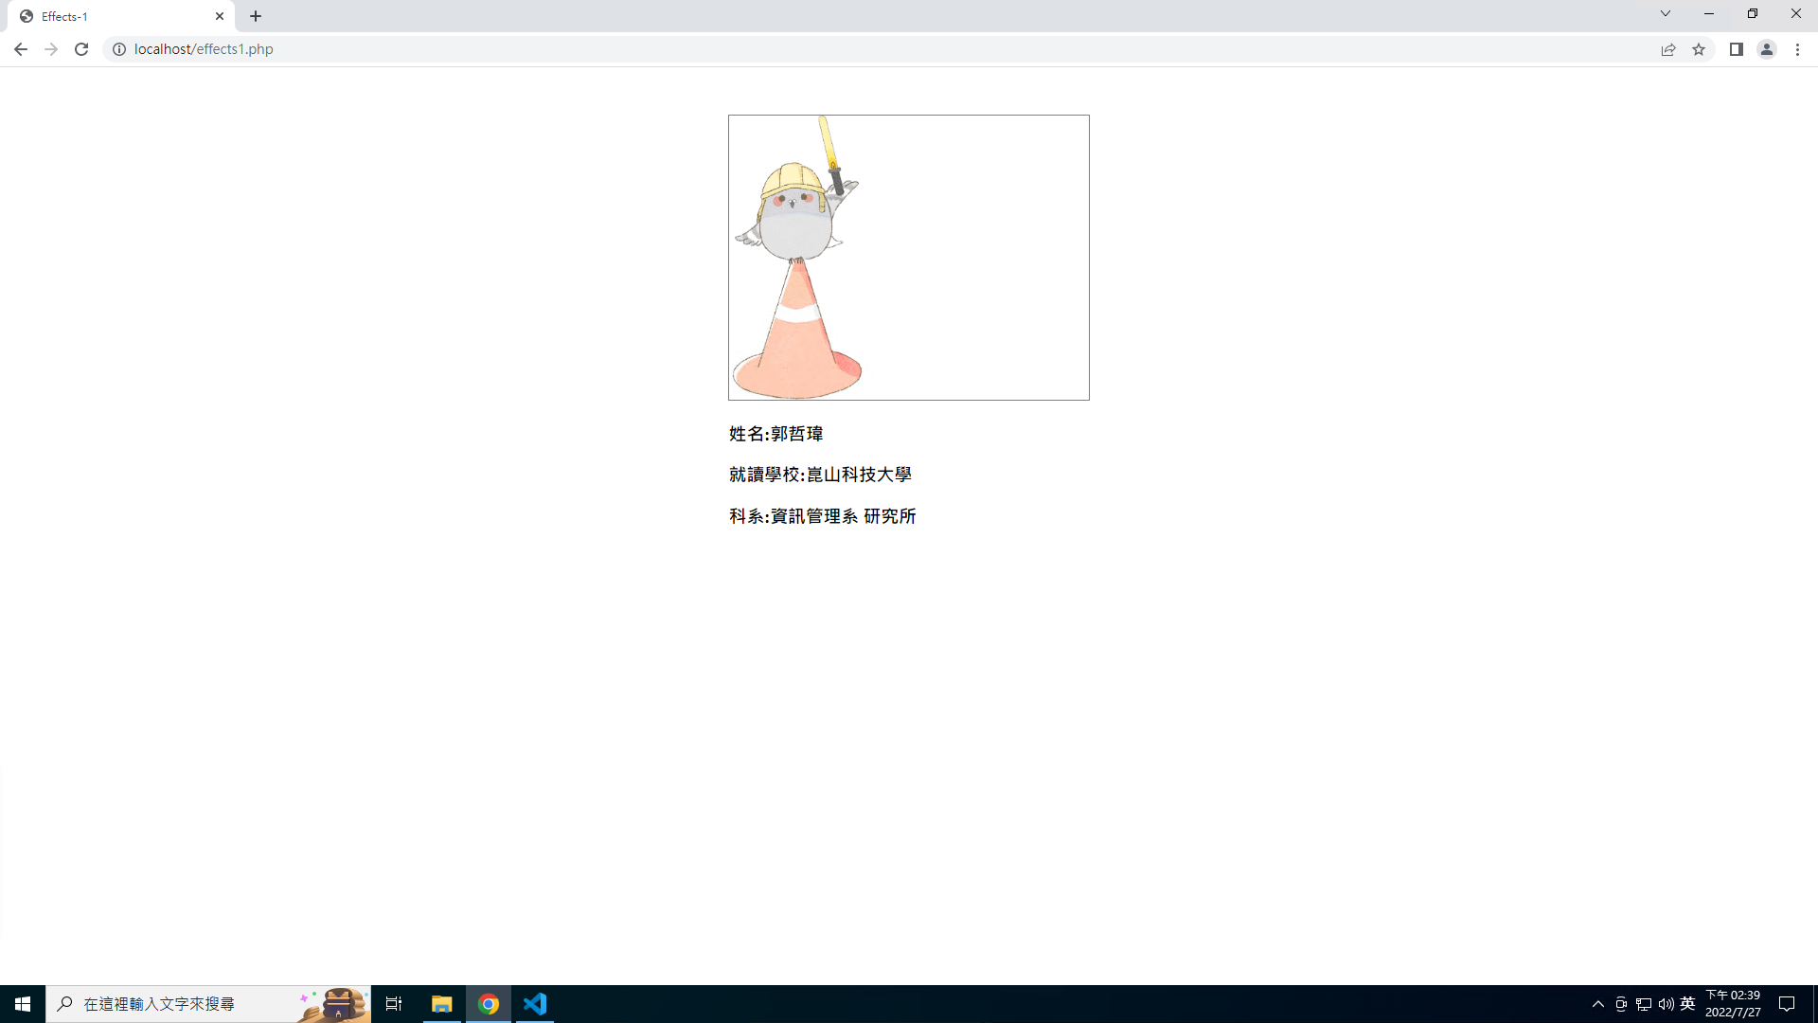View site information icon
The height and width of the screenshot is (1023, 1818).
pyautogui.click(x=119, y=49)
